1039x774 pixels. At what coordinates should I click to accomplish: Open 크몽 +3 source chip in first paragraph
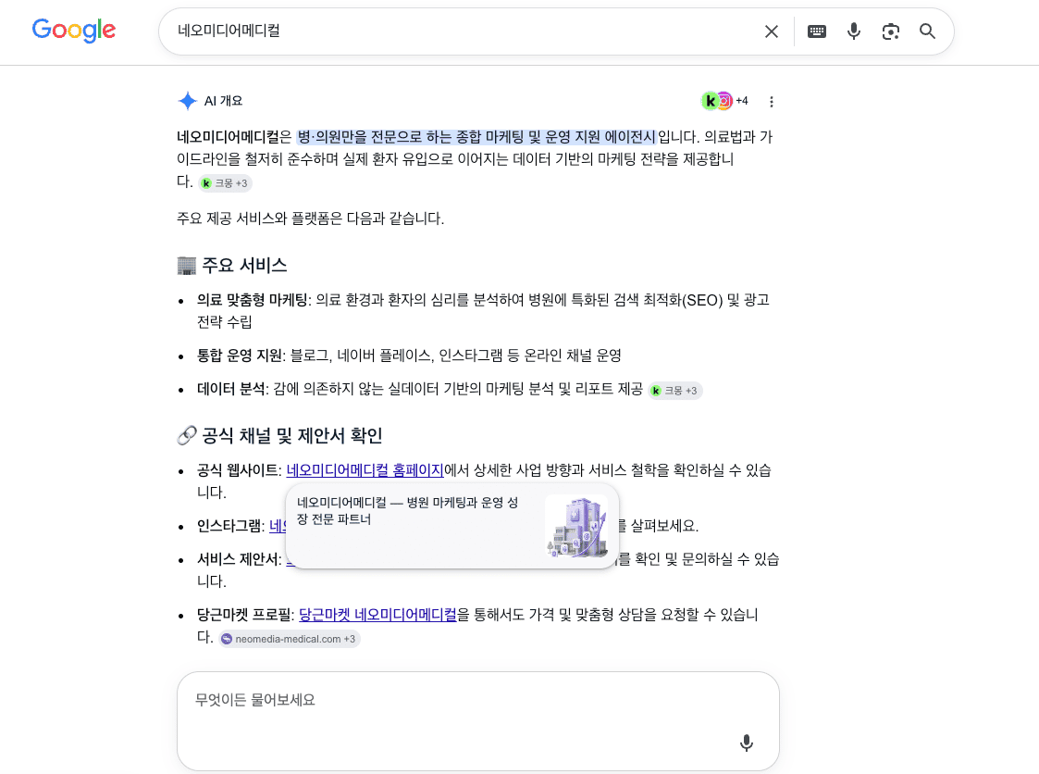tap(226, 183)
